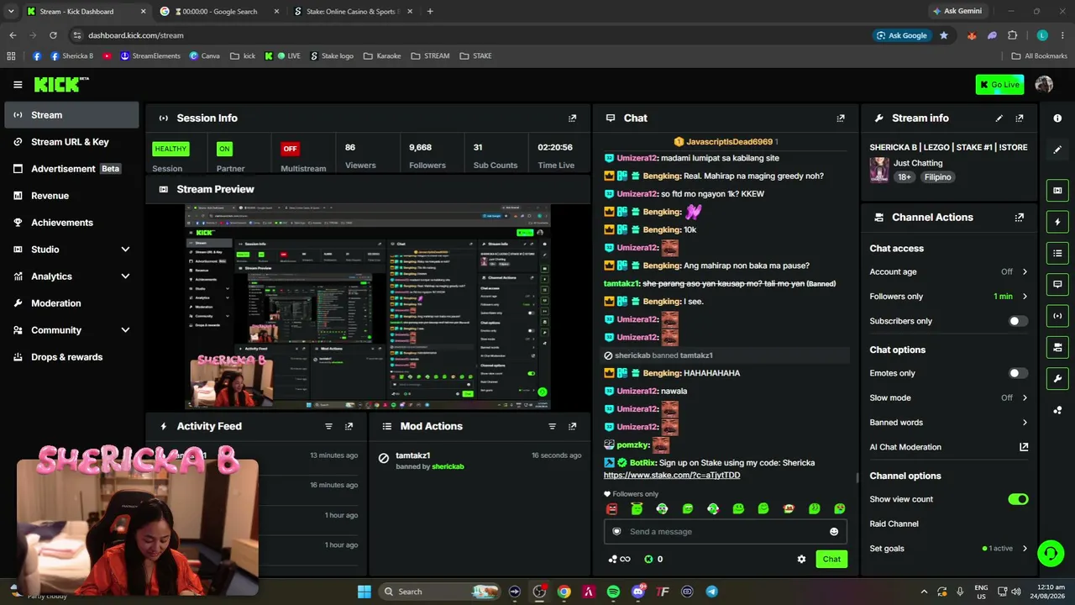Click the Kick logo in the header
The height and width of the screenshot is (605, 1075).
(61, 84)
